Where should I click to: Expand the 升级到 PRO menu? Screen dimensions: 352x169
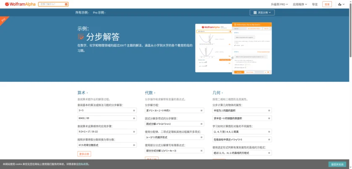(x=279, y=4)
